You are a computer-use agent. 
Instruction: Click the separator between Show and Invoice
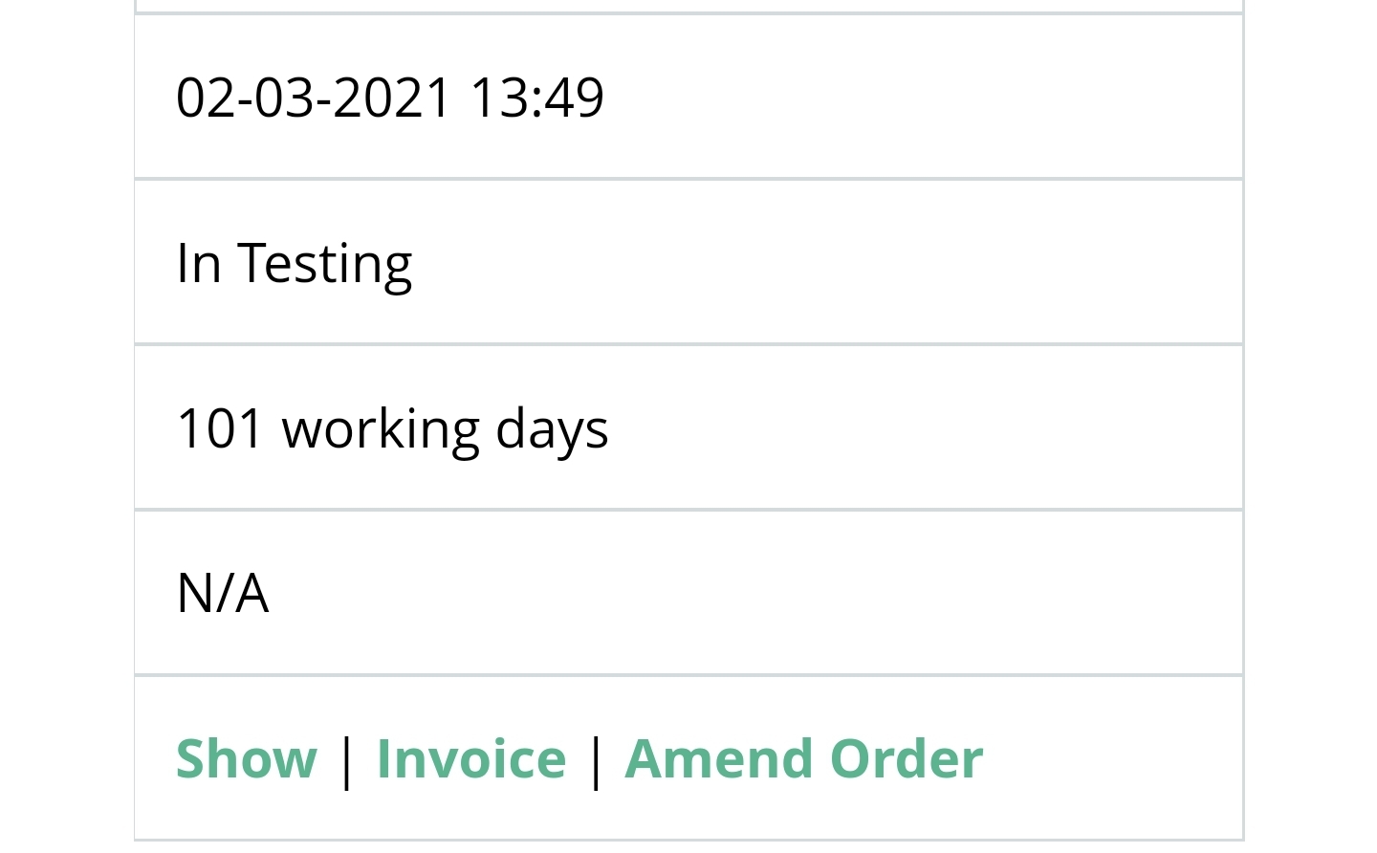pyautogui.click(x=346, y=760)
